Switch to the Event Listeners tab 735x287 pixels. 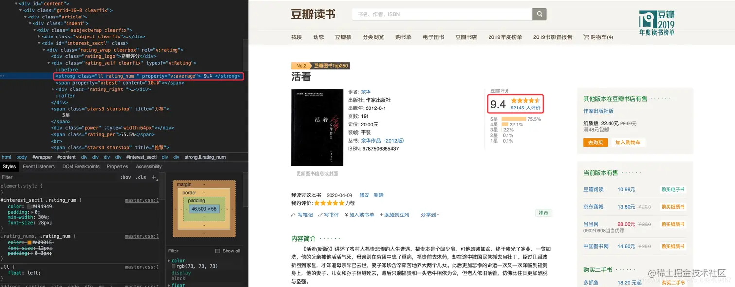point(39,166)
